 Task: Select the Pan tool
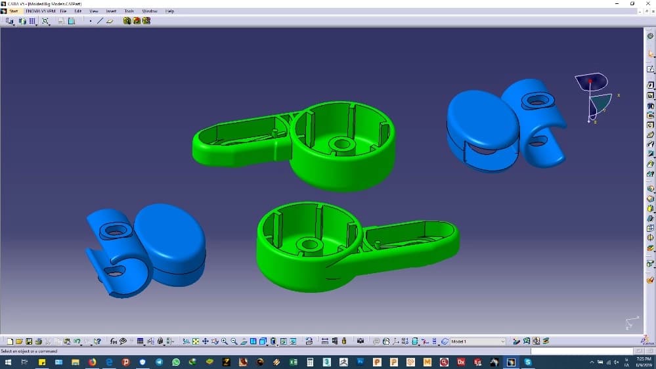point(206,341)
